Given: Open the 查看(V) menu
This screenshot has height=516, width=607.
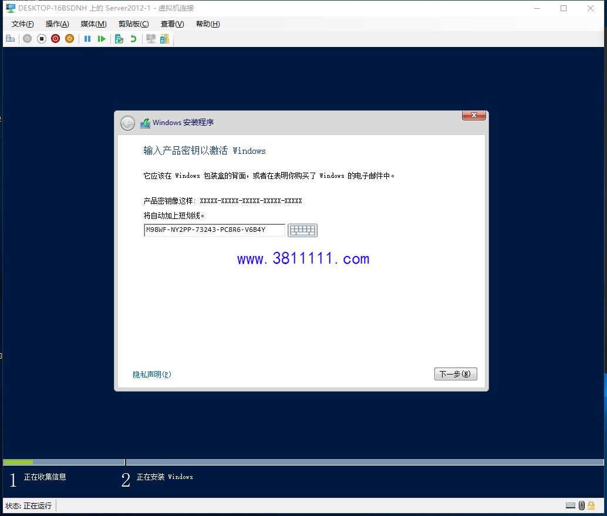Looking at the screenshot, I should coord(172,24).
